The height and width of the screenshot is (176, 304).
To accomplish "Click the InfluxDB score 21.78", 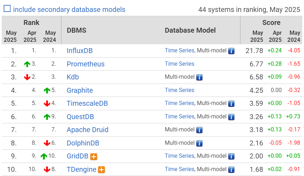I will 254,51.
